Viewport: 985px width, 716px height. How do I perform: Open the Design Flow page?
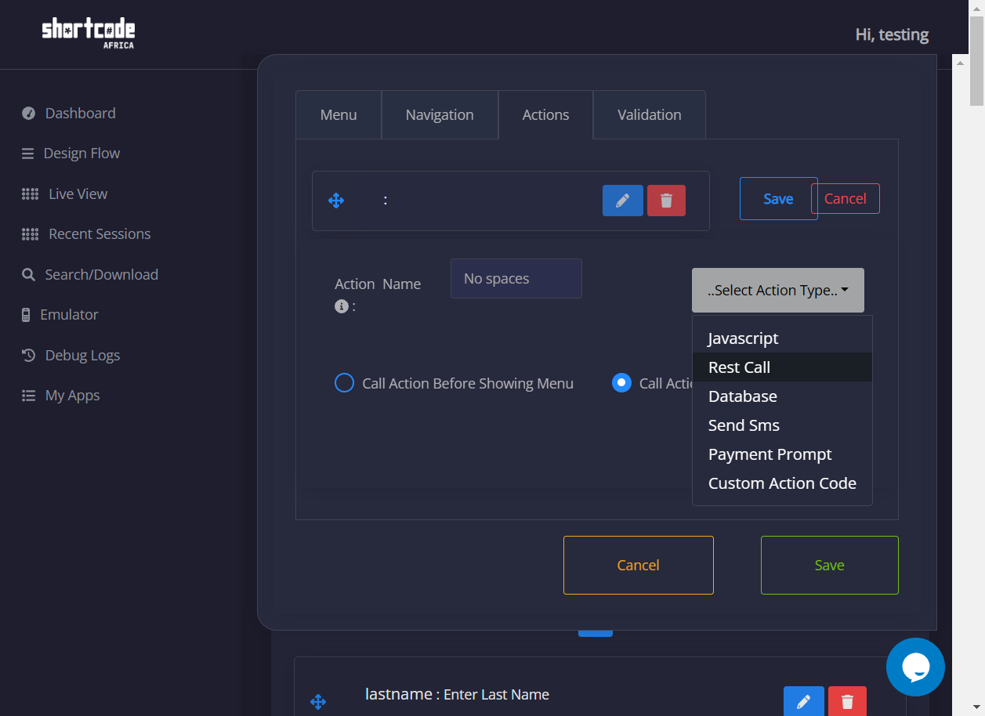pyautogui.click(x=81, y=154)
